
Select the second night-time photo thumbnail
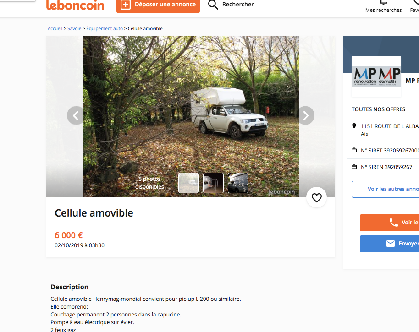point(213,183)
